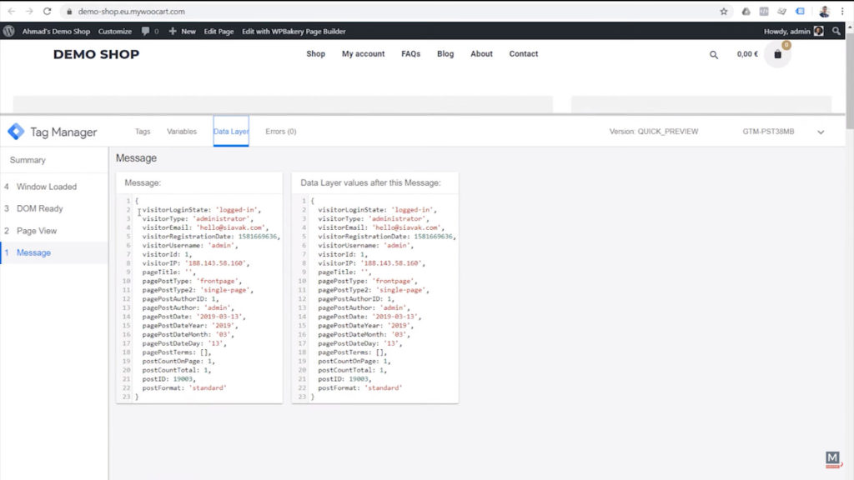Open Chrome's three-dot menu
Screen dimensions: 854x480
[x=841, y=12]
